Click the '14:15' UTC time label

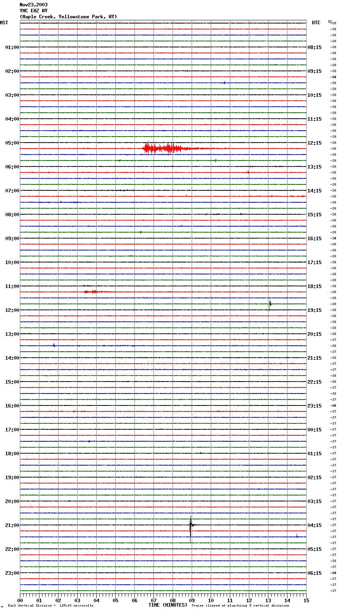pos(315,191)
